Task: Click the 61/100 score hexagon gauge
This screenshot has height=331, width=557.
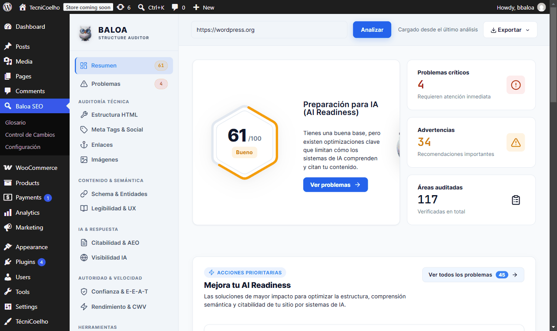Action: (245, 142)
